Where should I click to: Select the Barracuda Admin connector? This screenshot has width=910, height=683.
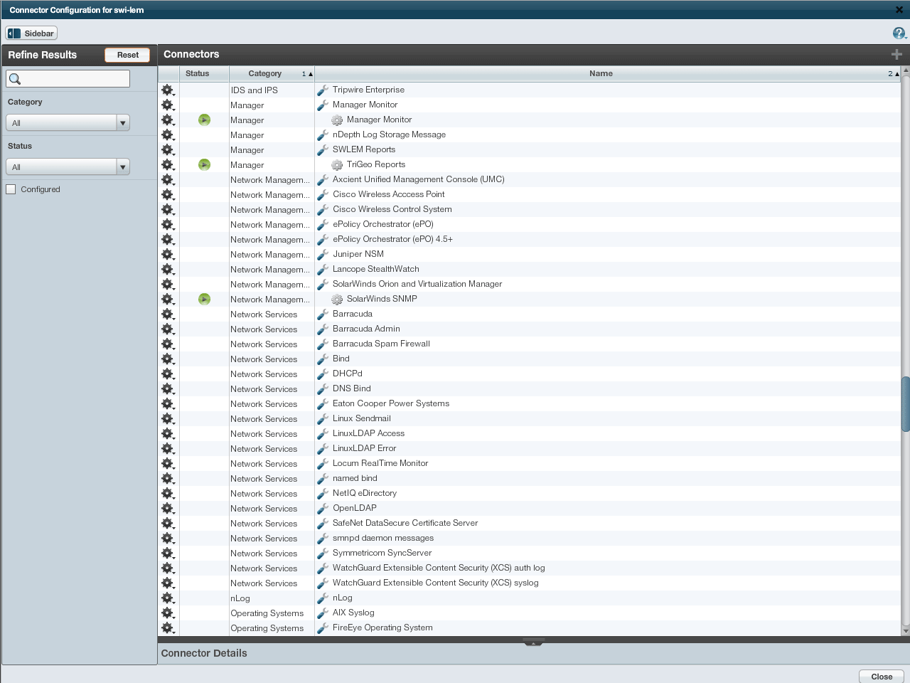tap(366, 329)
